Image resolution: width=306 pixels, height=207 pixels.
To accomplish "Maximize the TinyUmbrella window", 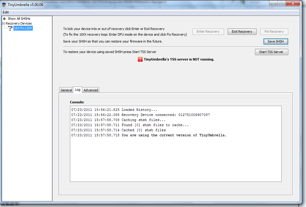I will [x=281, y=4].
